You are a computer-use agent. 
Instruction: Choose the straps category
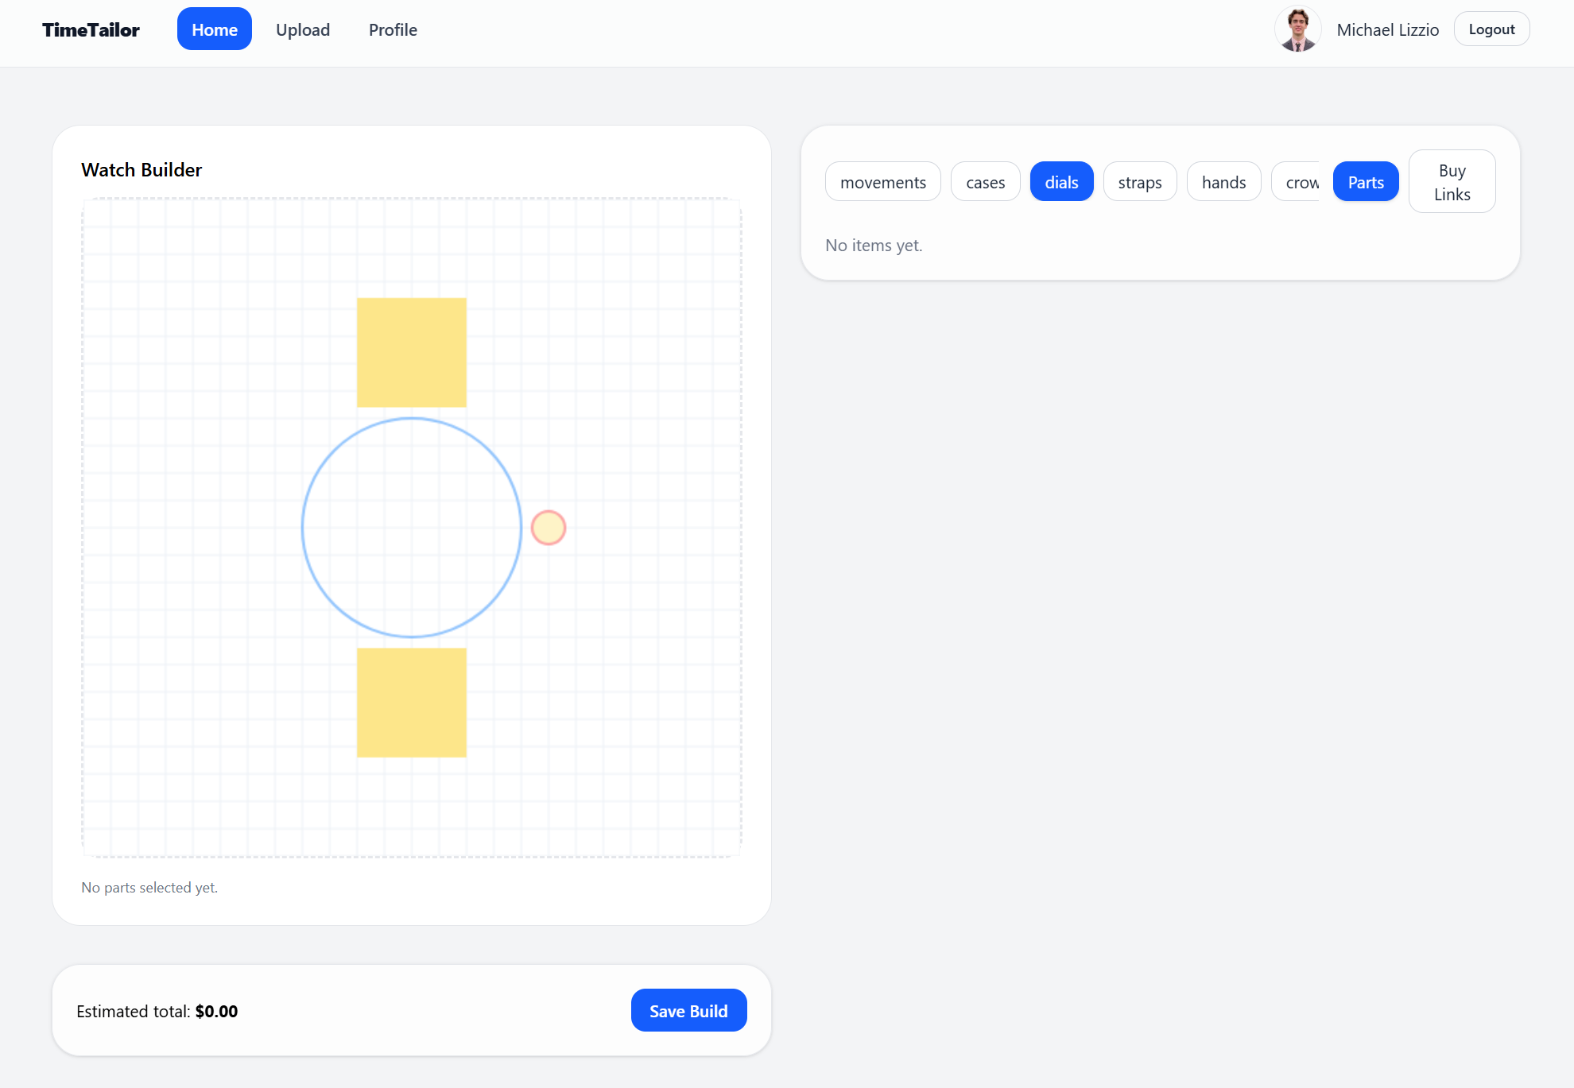1139,182
